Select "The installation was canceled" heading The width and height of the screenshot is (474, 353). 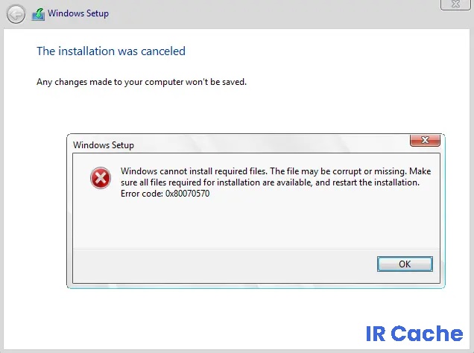(x=111, y=51)
